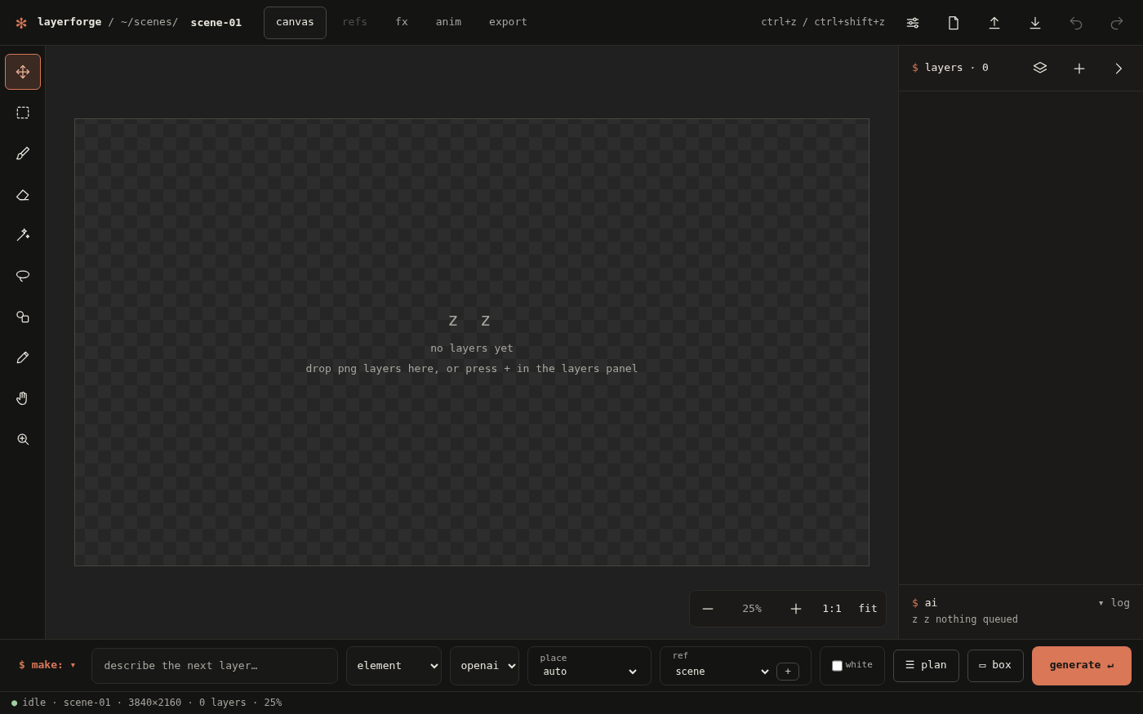Screen dimensions: 1143x714
Task: Collapse the layers panel chevron
Action: coord(1119,69)
